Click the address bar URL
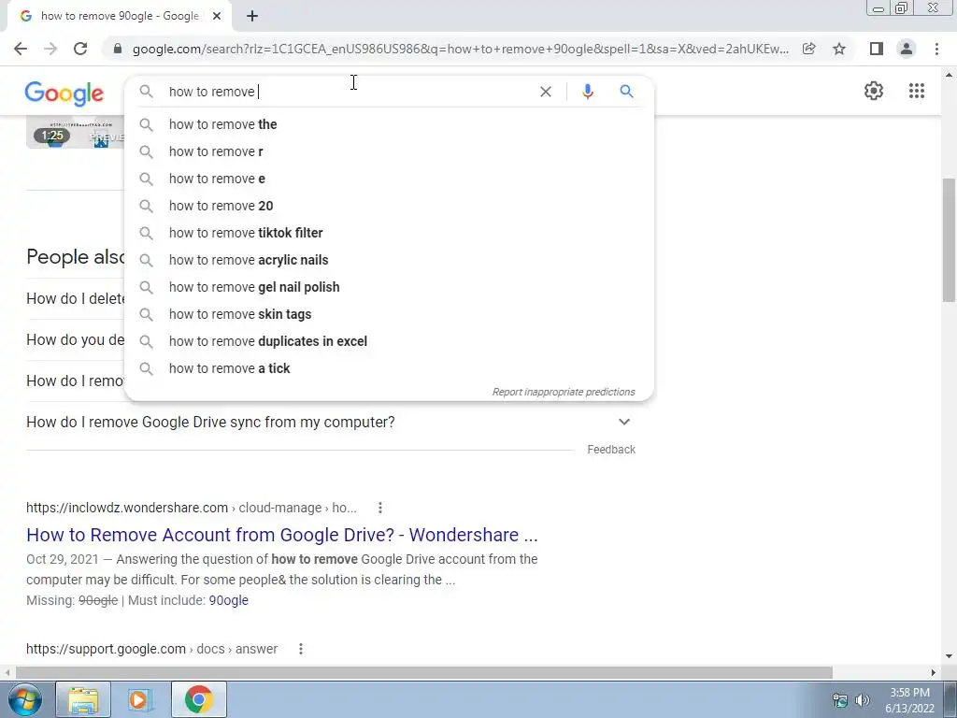957x718 pixels. (460, 49)
